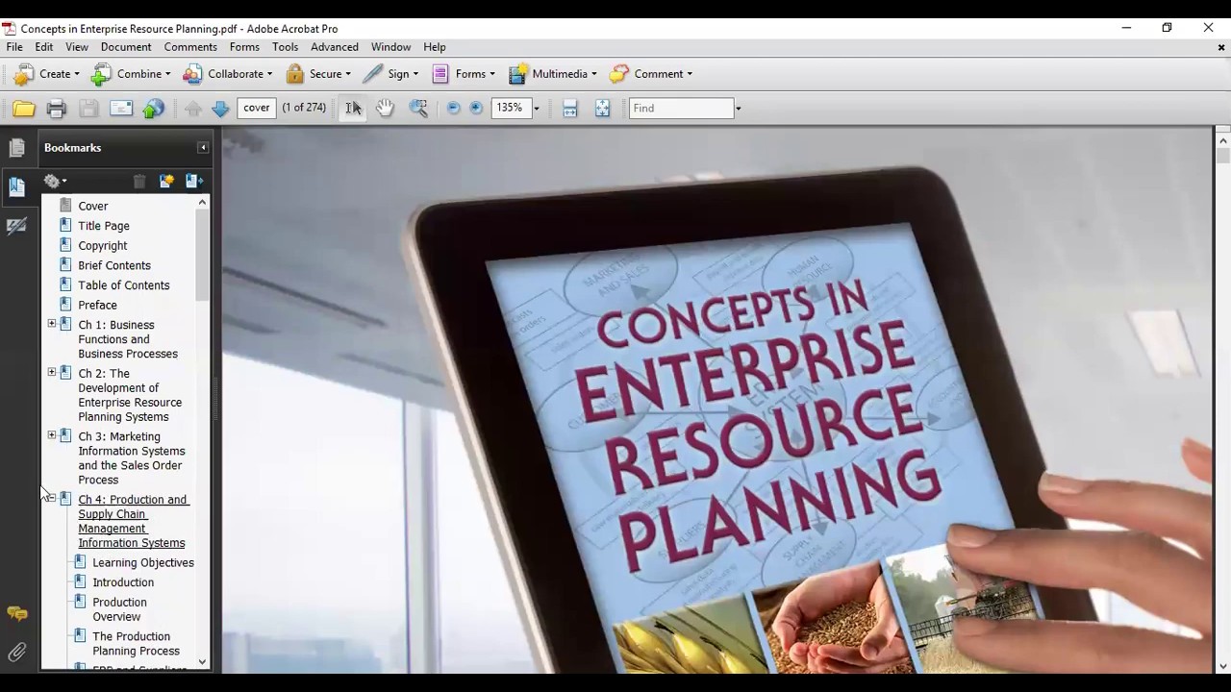Screen dimensions: 1231x692
Task: Go to Preface bookmark
Action: point(97,306)
